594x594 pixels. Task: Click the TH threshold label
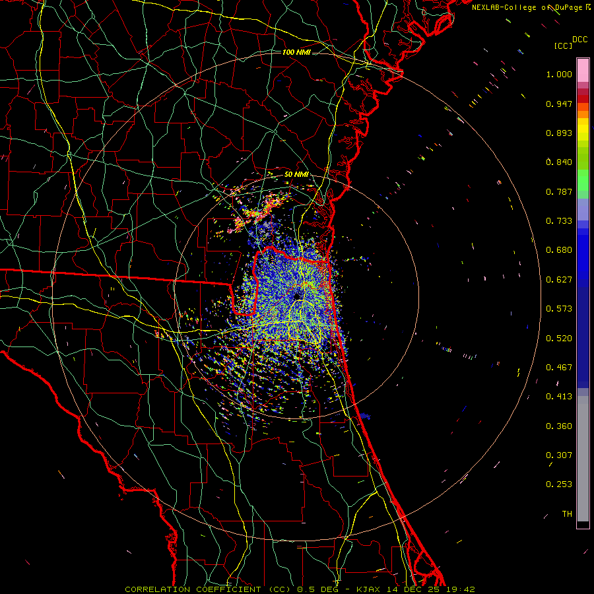click(567, 514)
